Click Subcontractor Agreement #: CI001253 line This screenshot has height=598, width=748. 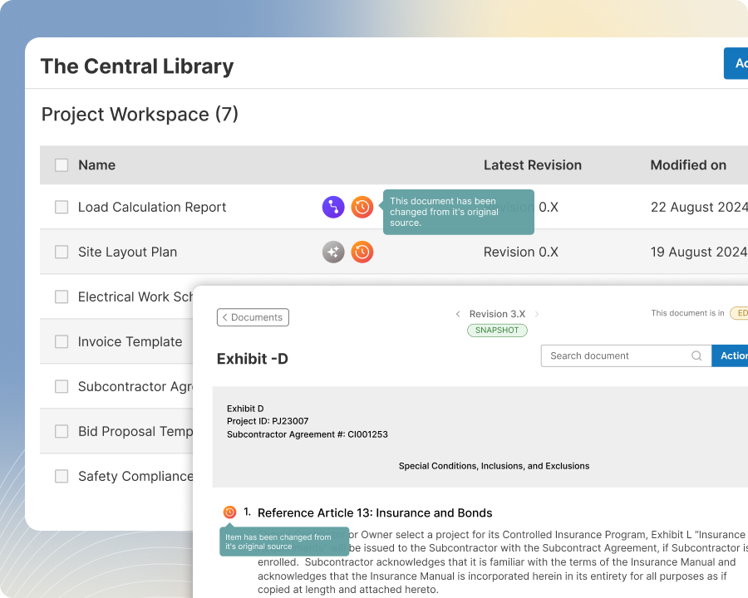point(308,434)
